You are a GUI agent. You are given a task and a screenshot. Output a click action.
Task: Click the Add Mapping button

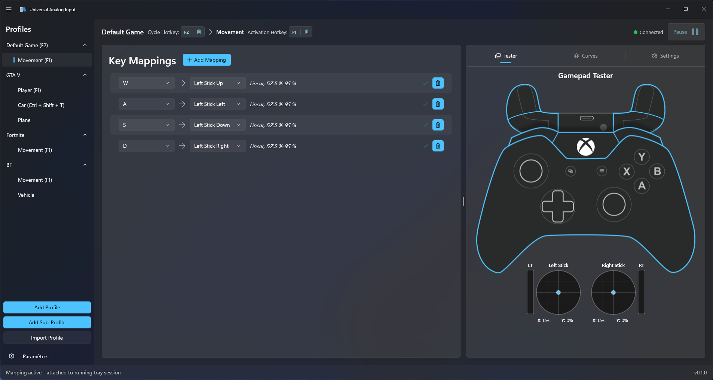(x=206, y=60)
